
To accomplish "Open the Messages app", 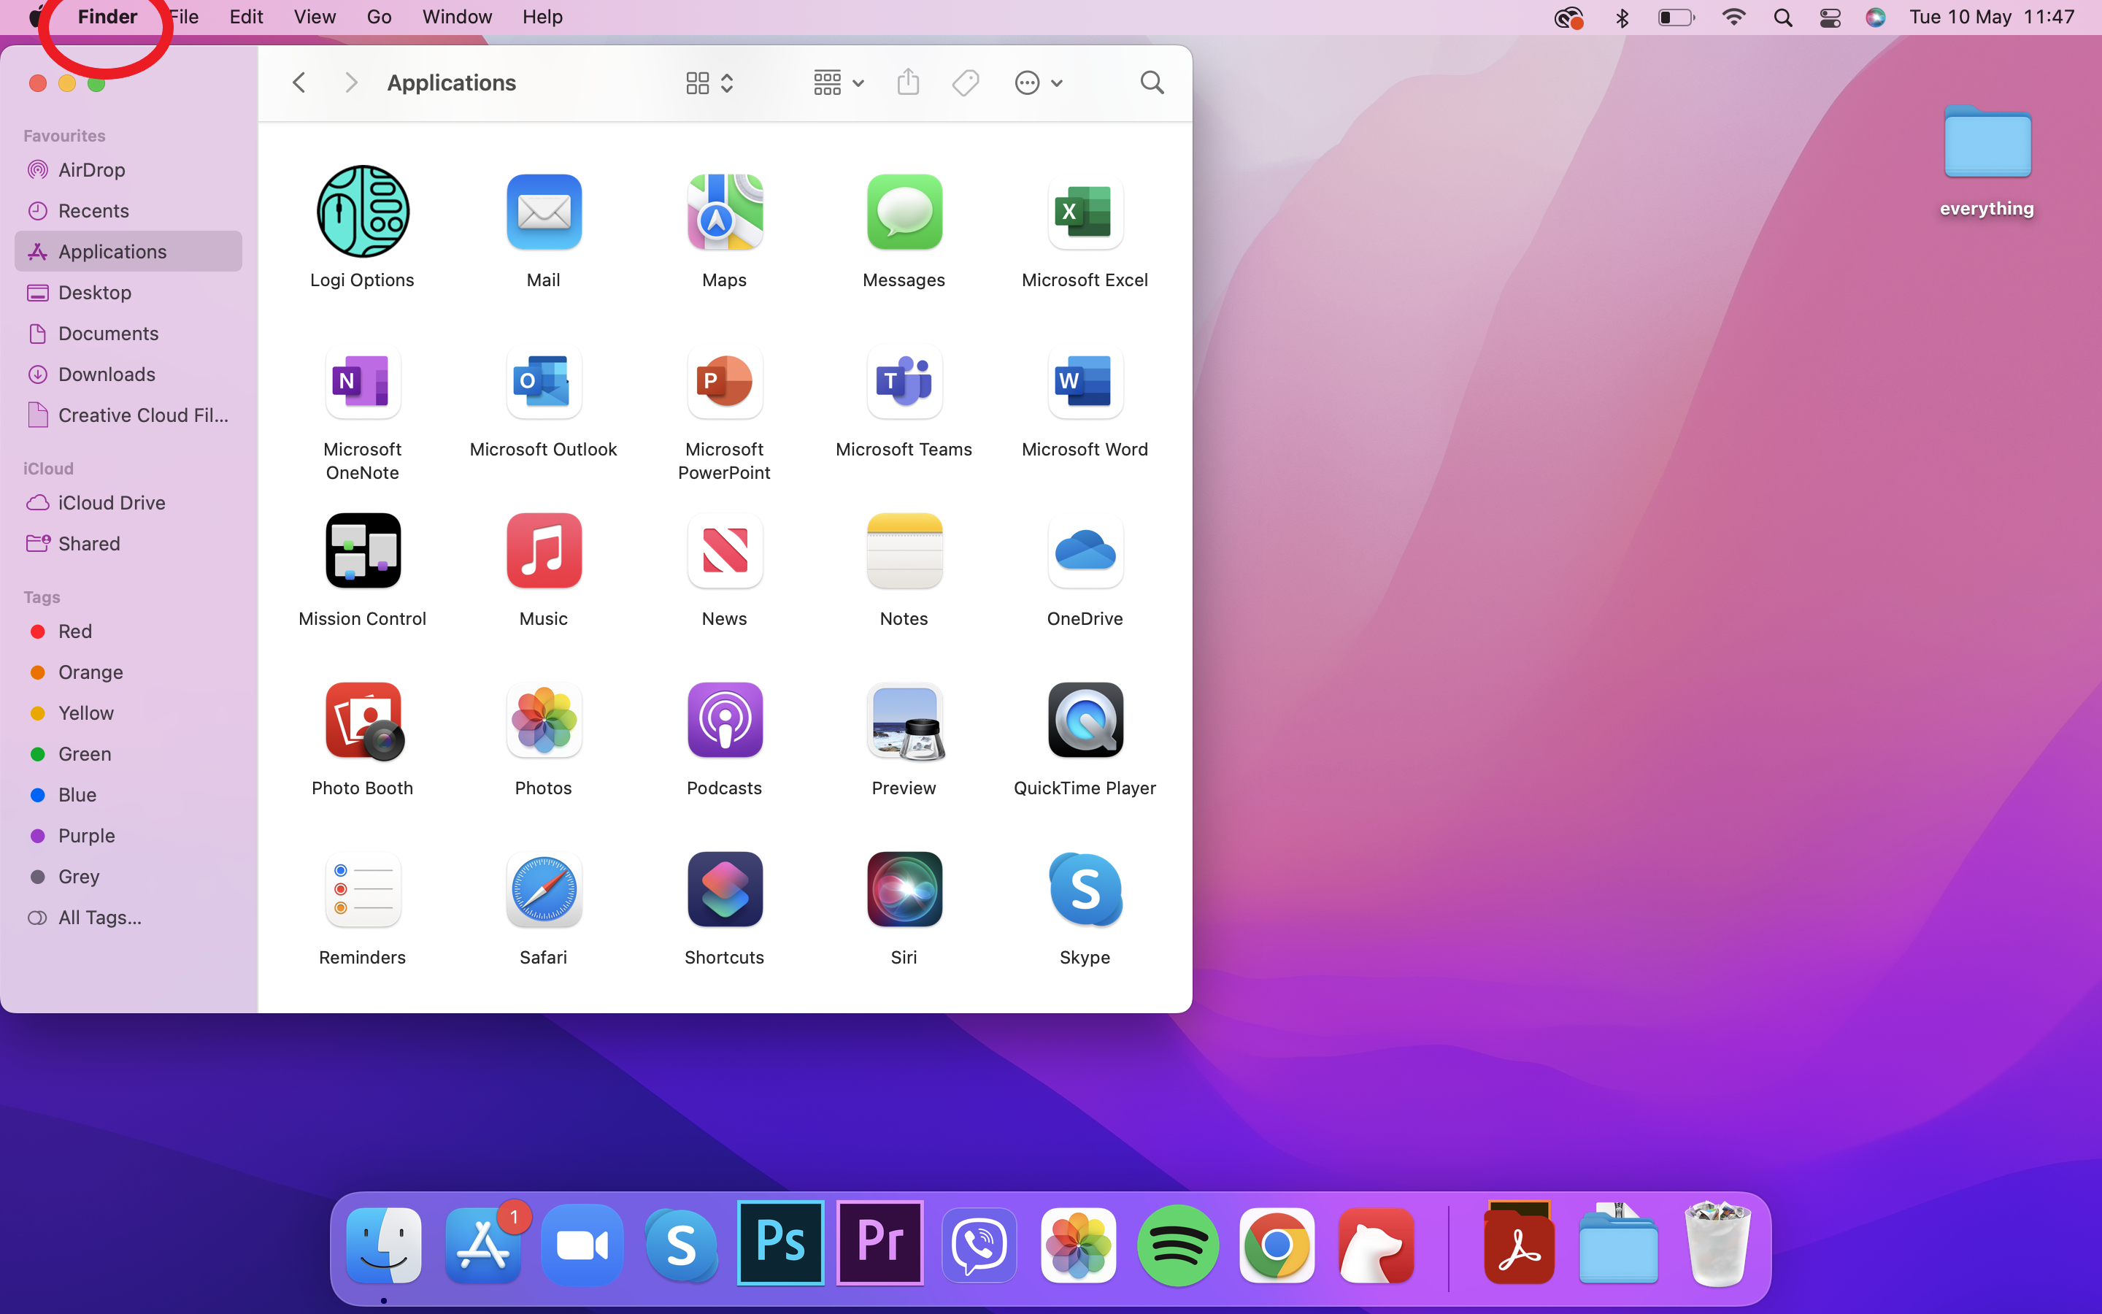I will 904,211.
